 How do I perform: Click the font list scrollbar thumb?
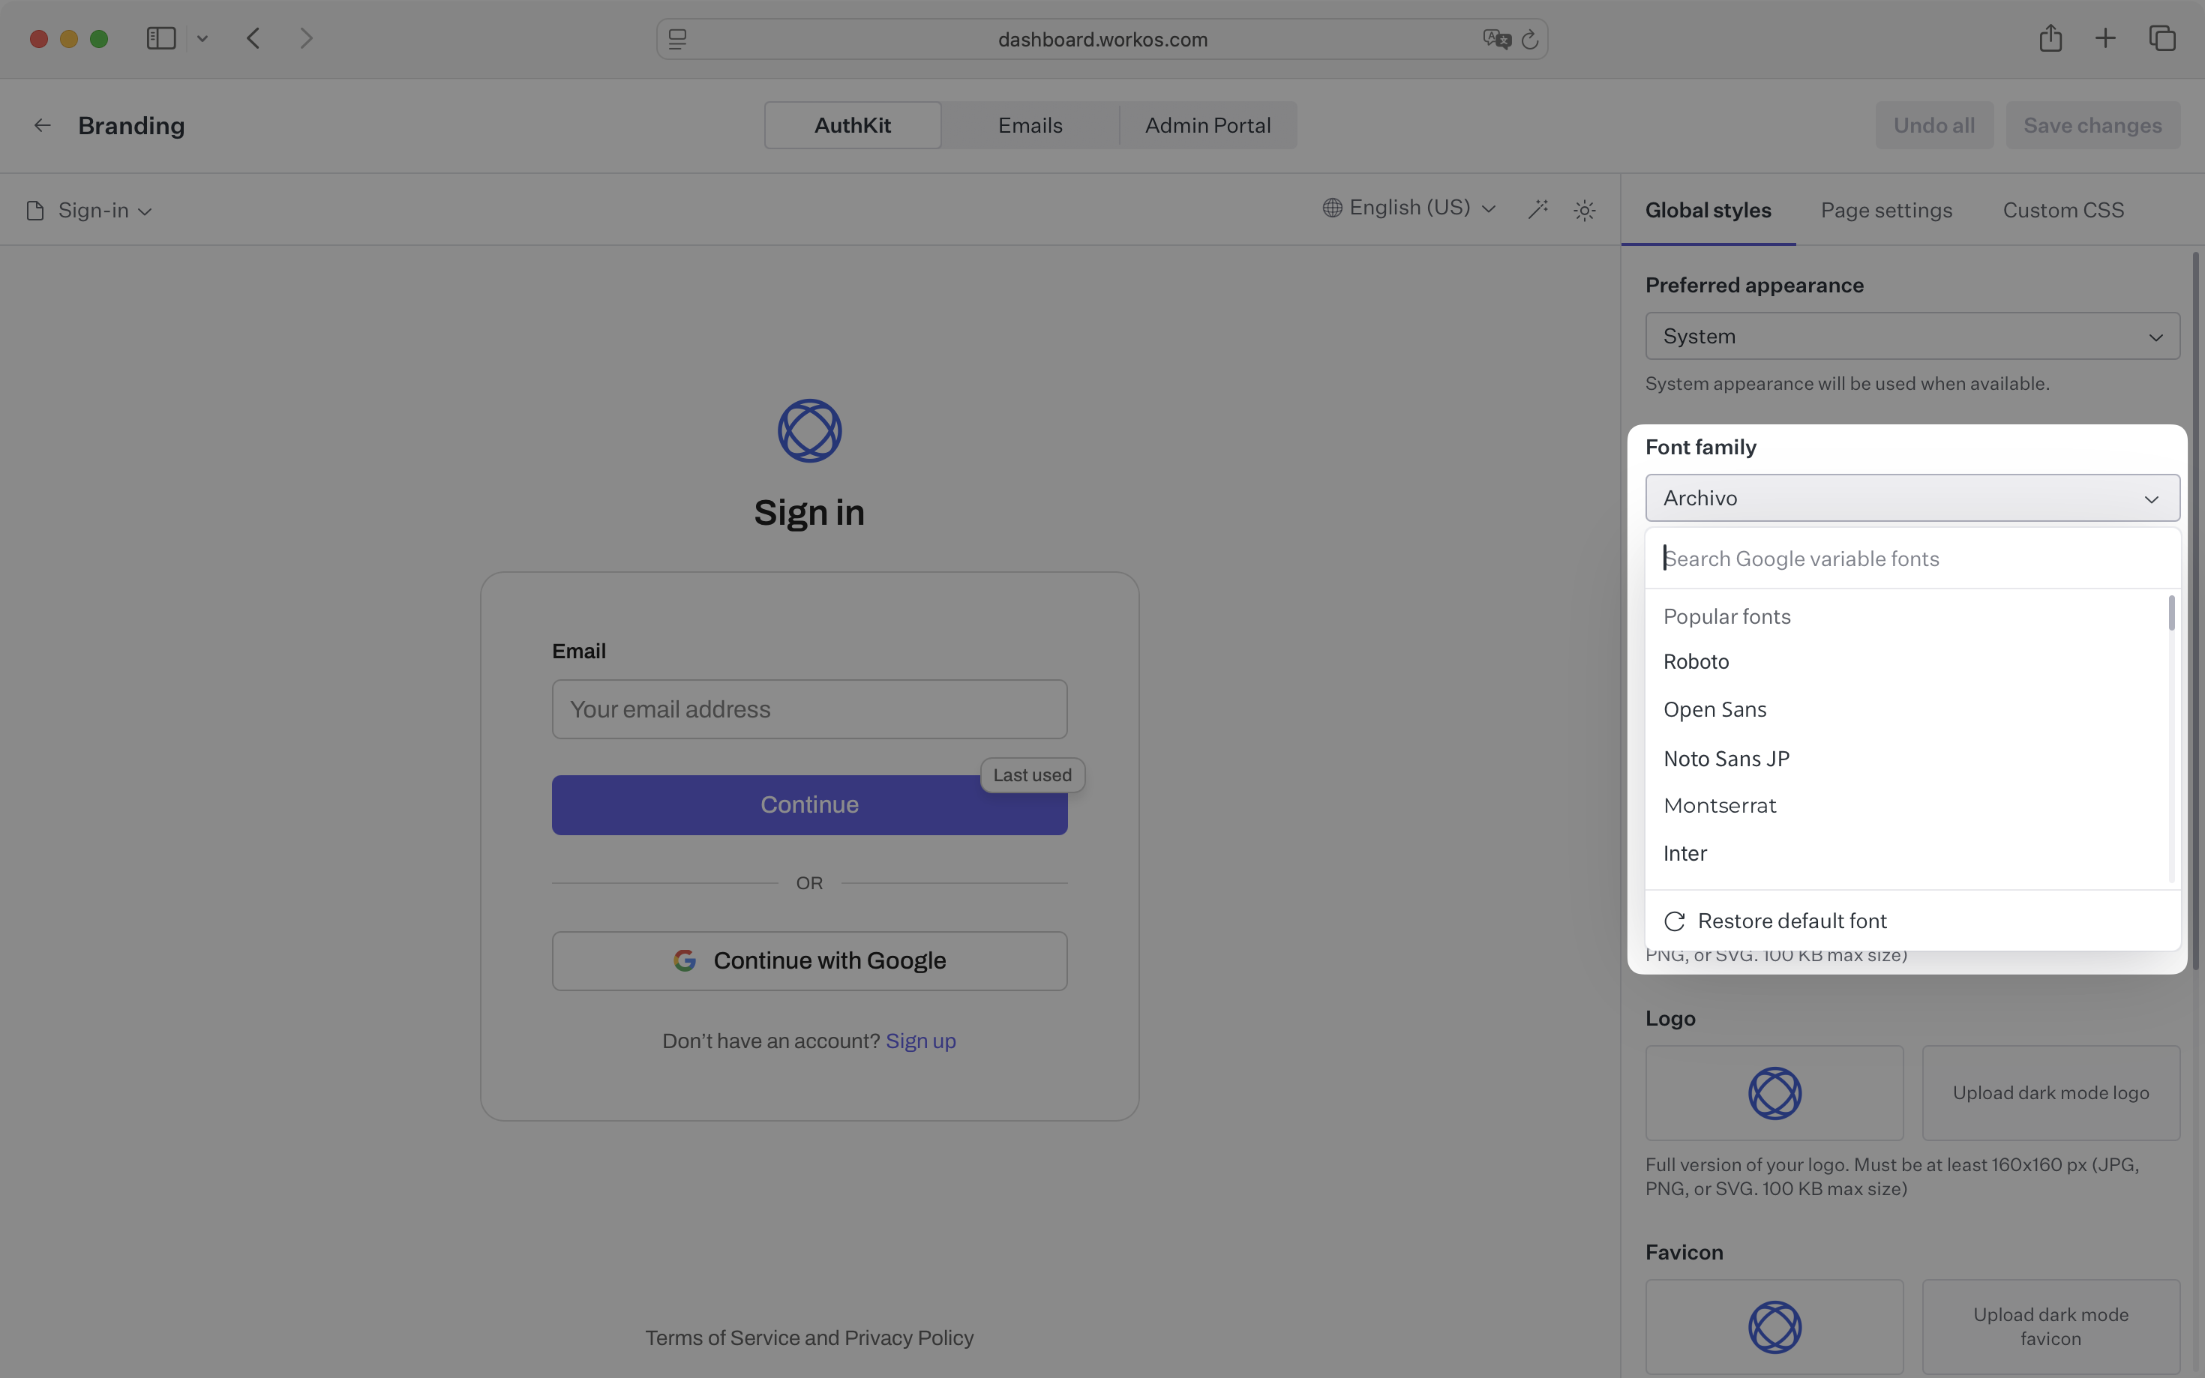(x=2171, y=613)
